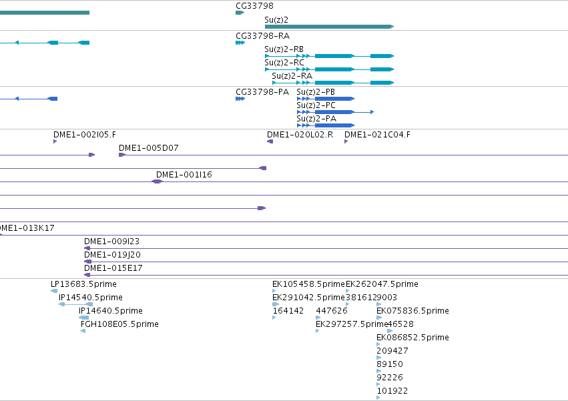This screenshot has width=568, height=401.
Task: Select the DME1-015E17 BAC label
Action: pyautogui.click(x=113, y=268)
